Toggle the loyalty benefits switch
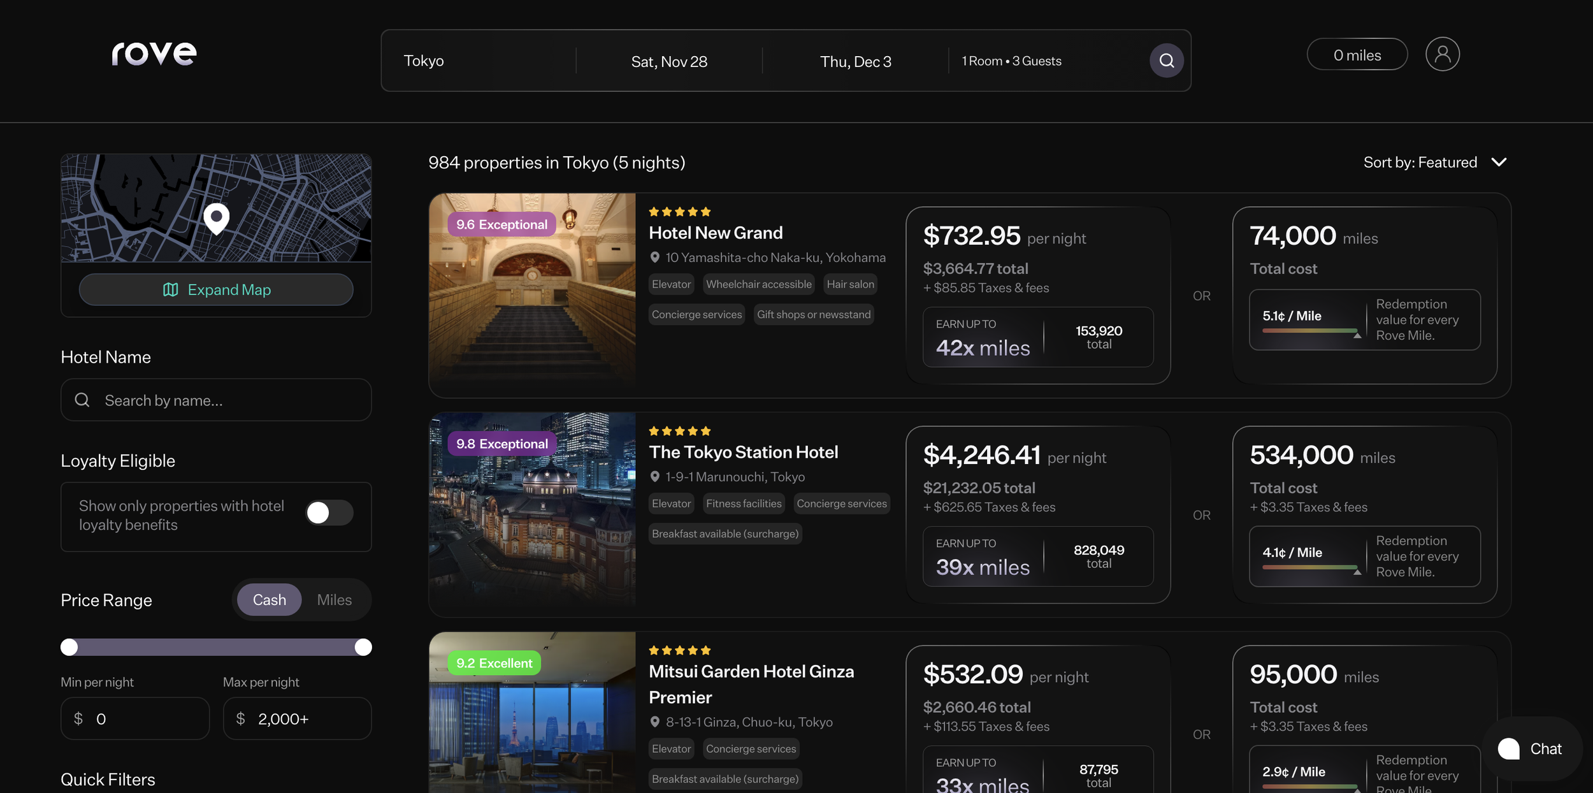 [x=329, y=513]
